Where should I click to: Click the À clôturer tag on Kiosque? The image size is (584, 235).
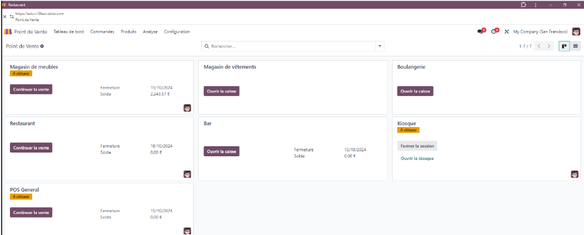pyautogui.click(x=409, y=130)
